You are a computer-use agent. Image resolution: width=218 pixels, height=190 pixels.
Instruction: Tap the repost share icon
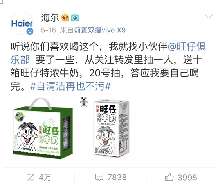tap(31, 177)
